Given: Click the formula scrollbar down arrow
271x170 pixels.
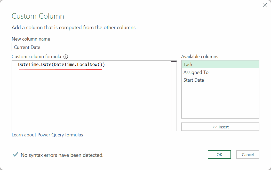Looking at the screenshot, I should (x=173, y=129).
